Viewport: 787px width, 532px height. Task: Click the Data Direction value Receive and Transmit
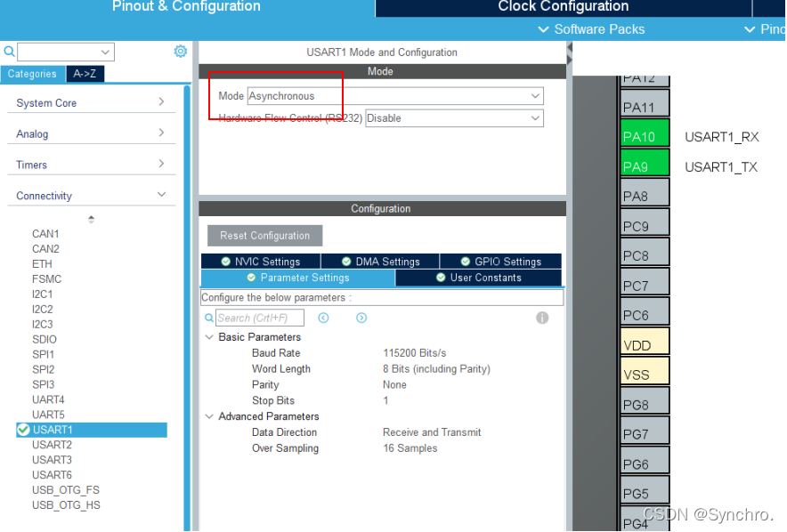pyautogui.click(x=432, y=432)
